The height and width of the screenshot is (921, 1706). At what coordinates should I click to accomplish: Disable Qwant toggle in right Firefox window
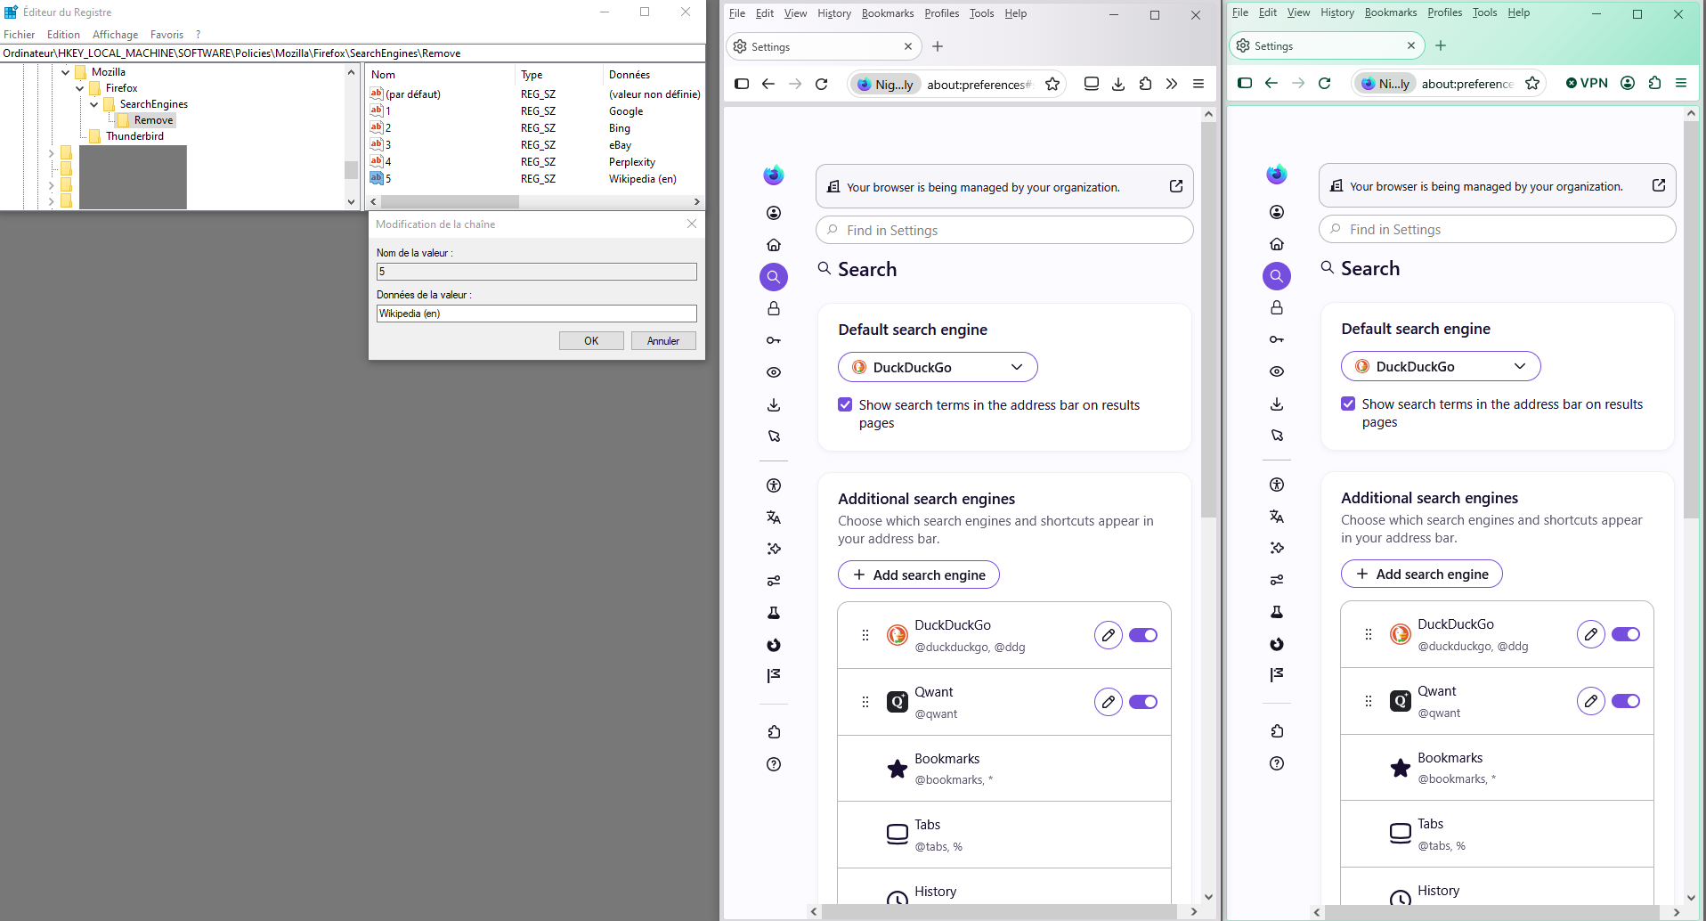click(x=1626, y=701)
